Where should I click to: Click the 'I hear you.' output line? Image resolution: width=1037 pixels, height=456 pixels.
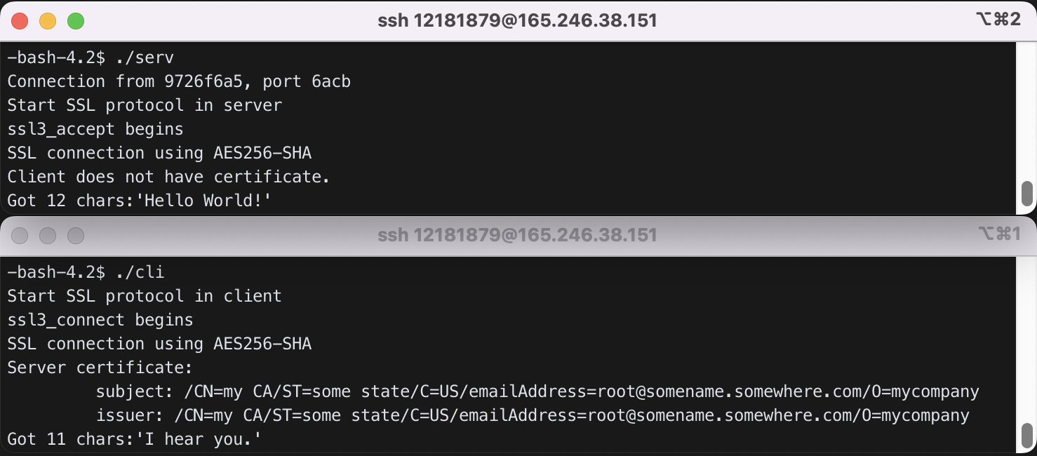tap(135, 438)
